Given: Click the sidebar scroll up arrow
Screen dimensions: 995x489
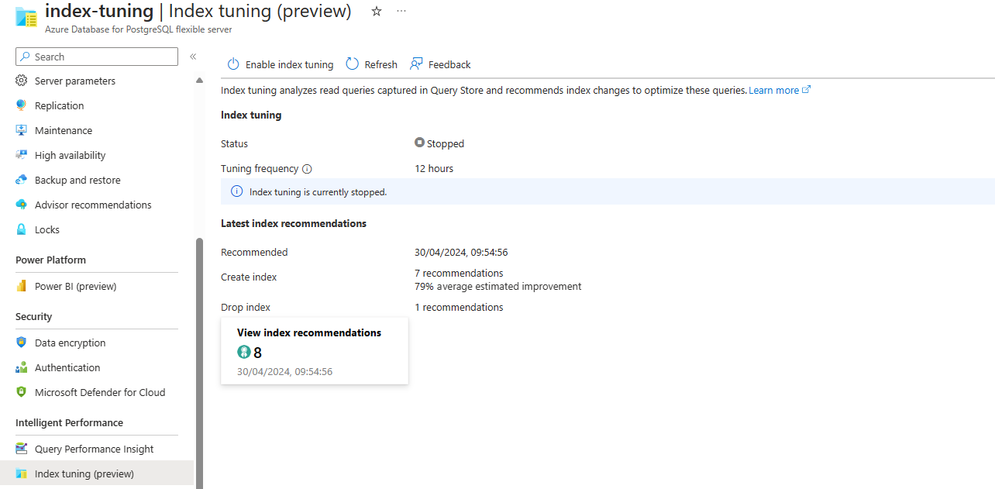Looking at the screenshot, I should [199, 81].
